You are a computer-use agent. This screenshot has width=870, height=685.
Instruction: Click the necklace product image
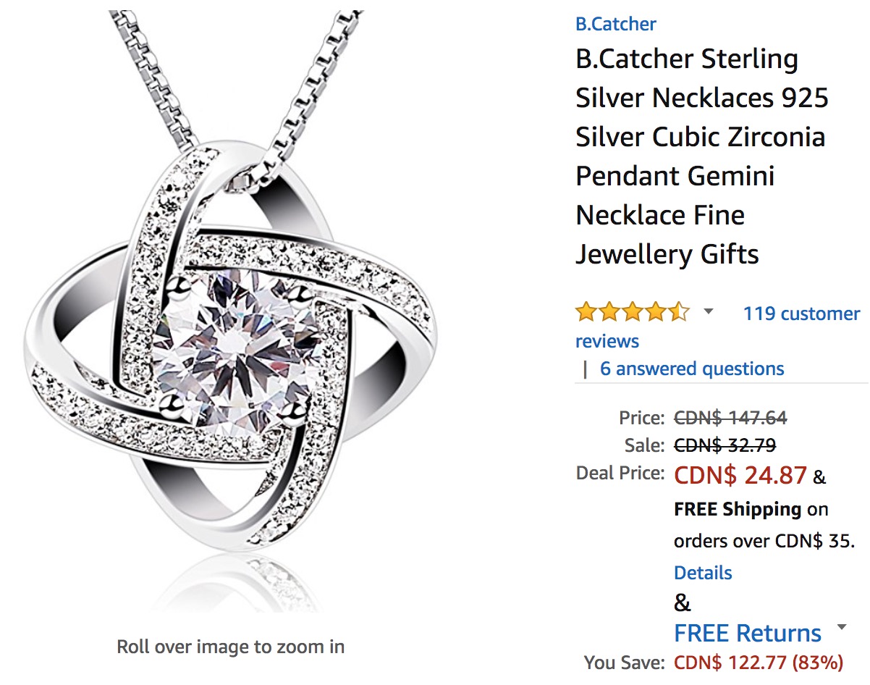231,311
